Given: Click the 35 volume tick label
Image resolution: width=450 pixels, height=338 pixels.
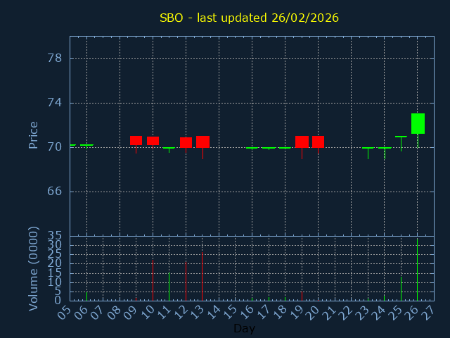Looking at the screenshot, I should (54, 236).
